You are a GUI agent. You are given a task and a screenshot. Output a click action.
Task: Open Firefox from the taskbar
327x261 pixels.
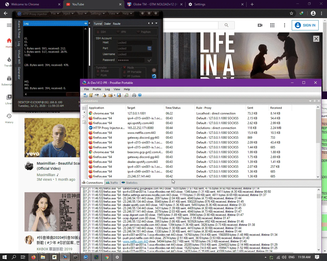pyautogui.click(x=33, y=257)
